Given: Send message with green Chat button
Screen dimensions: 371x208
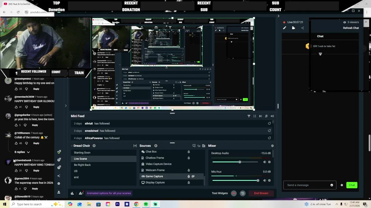Looking at the screenshot, I should point(352,185).
